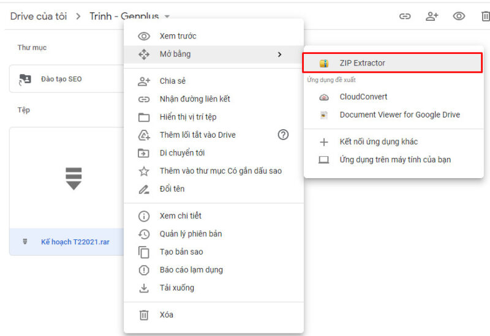Open the Trinh - Genplus folder dropdown arrow
The width and height of the screenshot is (490, 336).
[x=167, y=17]
